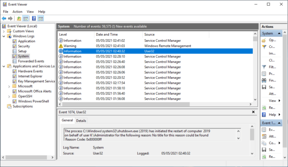The image size is (288, 167).
Task: Click the event list vertical scrollbar down arrow
Action: point(256,99)
